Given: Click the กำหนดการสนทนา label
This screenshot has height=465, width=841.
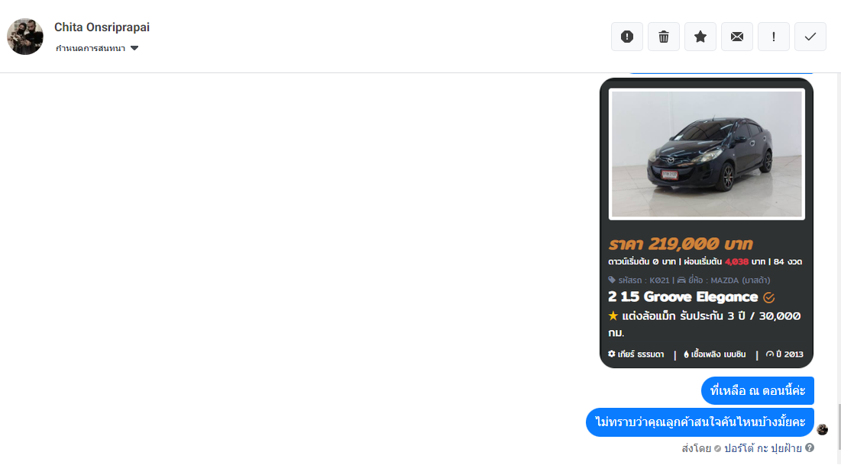Looking at the screenshot, I should pyautogui.click(x=90, y=48).
